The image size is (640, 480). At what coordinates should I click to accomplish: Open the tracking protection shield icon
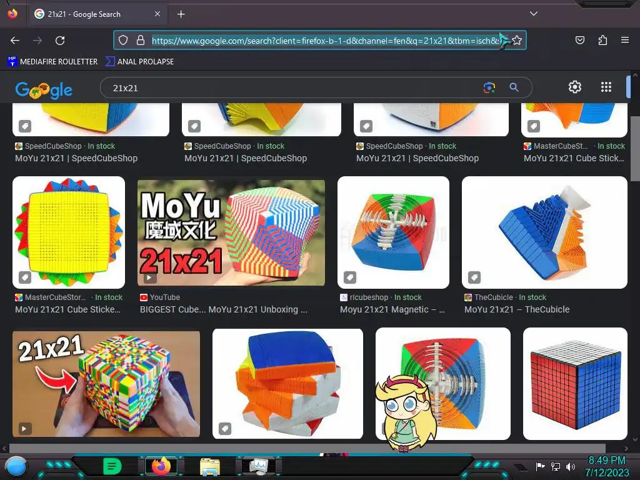click(123, 40)
